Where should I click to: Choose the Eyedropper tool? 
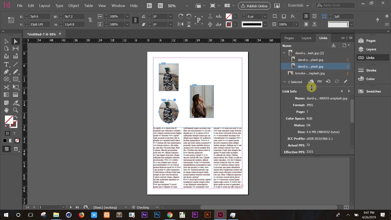(16, 103)
